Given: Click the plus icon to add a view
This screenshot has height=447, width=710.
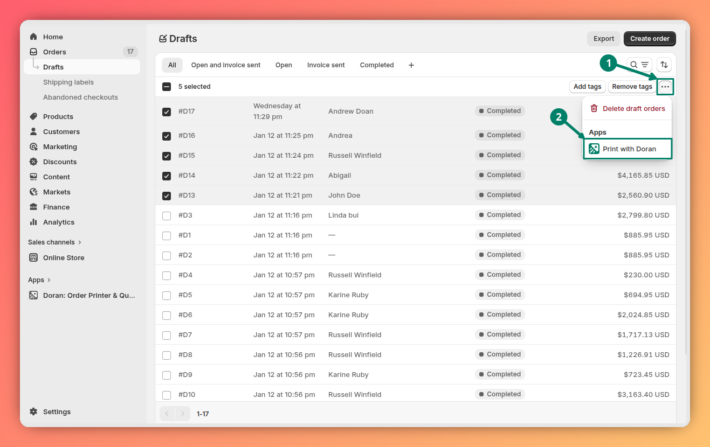Looking at the screenshot, I should [x=411, y=65].
